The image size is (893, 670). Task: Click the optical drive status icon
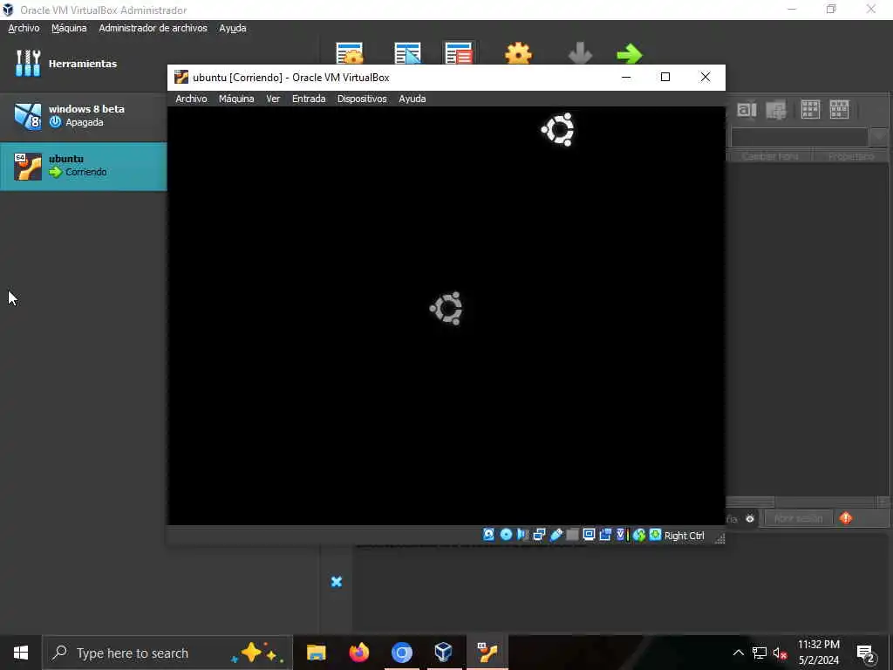coord(506,535)
